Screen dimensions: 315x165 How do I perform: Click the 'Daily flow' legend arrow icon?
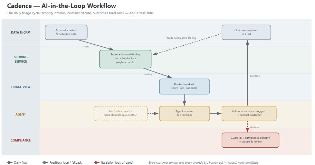[10, 162]
